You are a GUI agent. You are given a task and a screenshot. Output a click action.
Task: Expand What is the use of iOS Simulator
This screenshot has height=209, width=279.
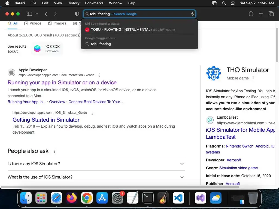[x=96, y=177]
